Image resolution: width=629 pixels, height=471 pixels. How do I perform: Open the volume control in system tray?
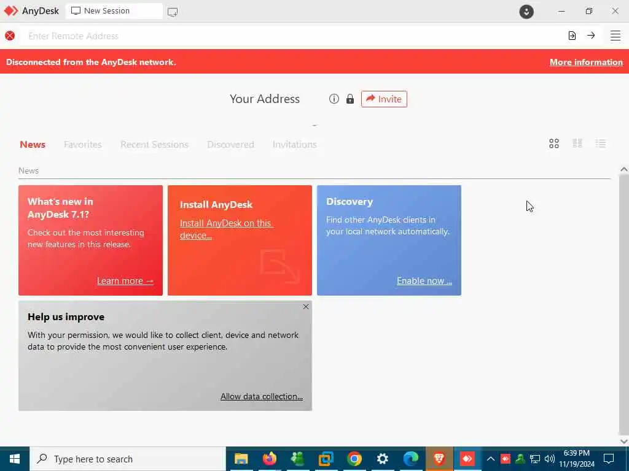[550, 459]
